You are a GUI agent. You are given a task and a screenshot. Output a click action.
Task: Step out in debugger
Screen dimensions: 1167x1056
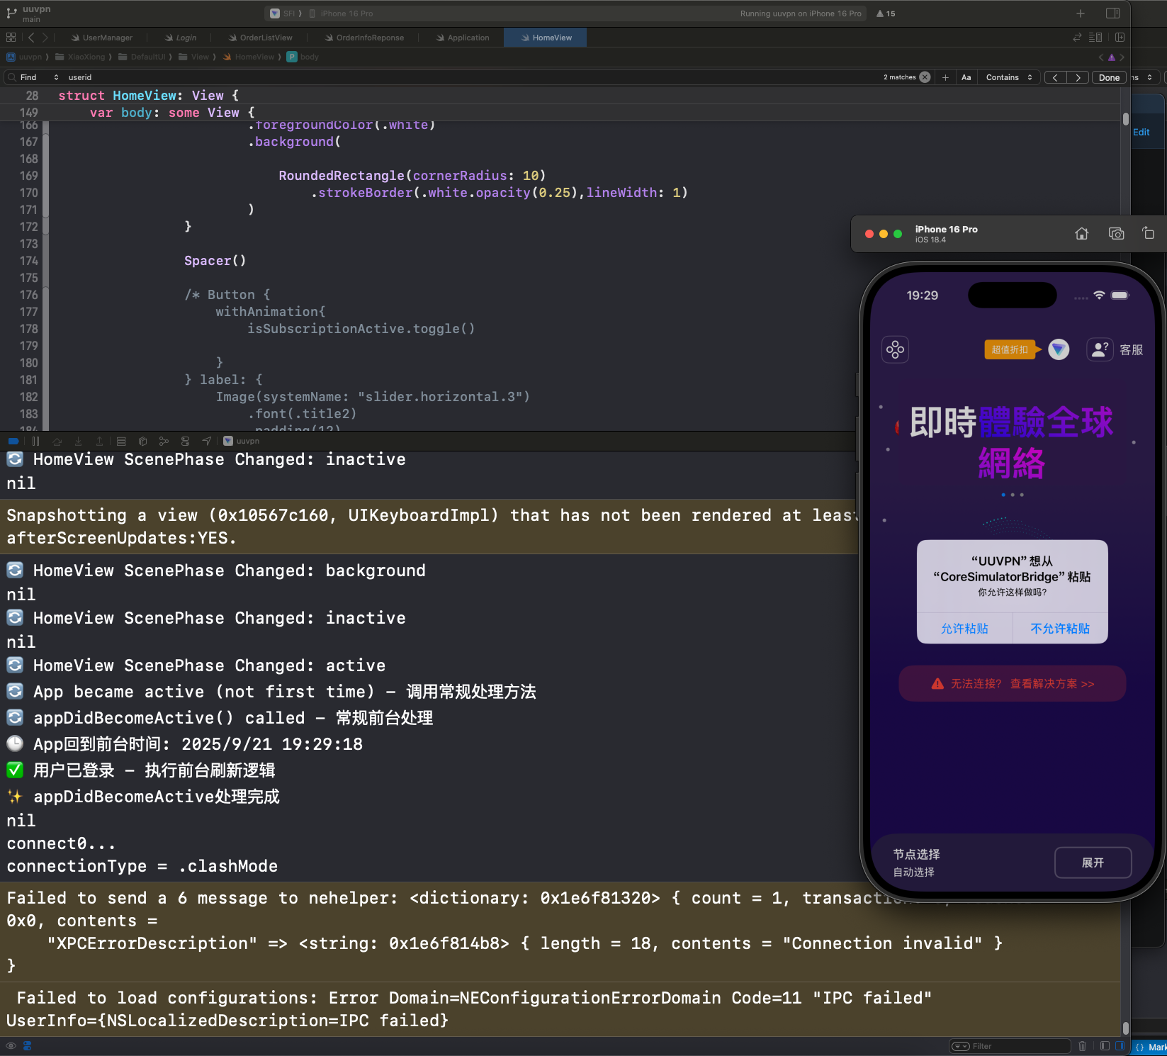tap(99, 441)
